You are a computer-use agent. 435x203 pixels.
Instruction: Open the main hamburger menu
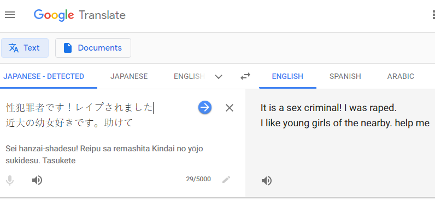click(x=10, y=15)
